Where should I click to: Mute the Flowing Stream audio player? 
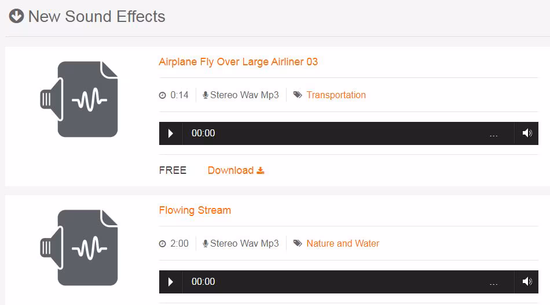527,282
